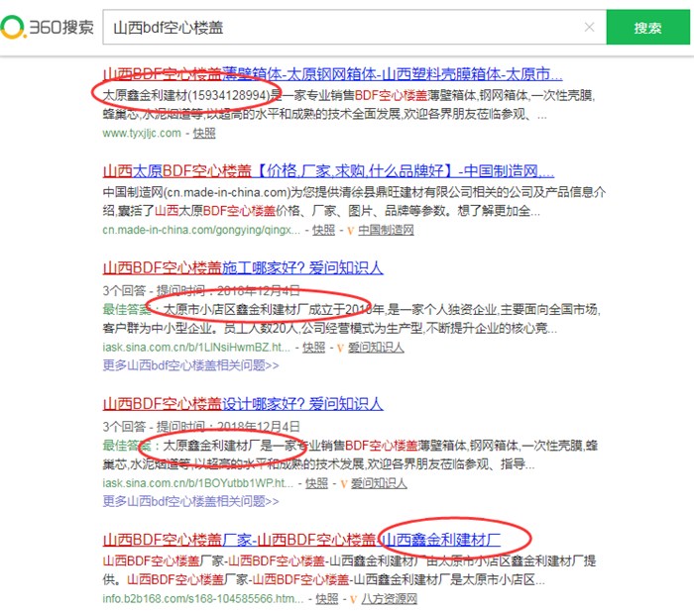The height and width of the screenshot is (611, 694).
Task: Click snippet text 太原鑫金利建材厂是一家专业销售
Action: (x=254, y=446)
